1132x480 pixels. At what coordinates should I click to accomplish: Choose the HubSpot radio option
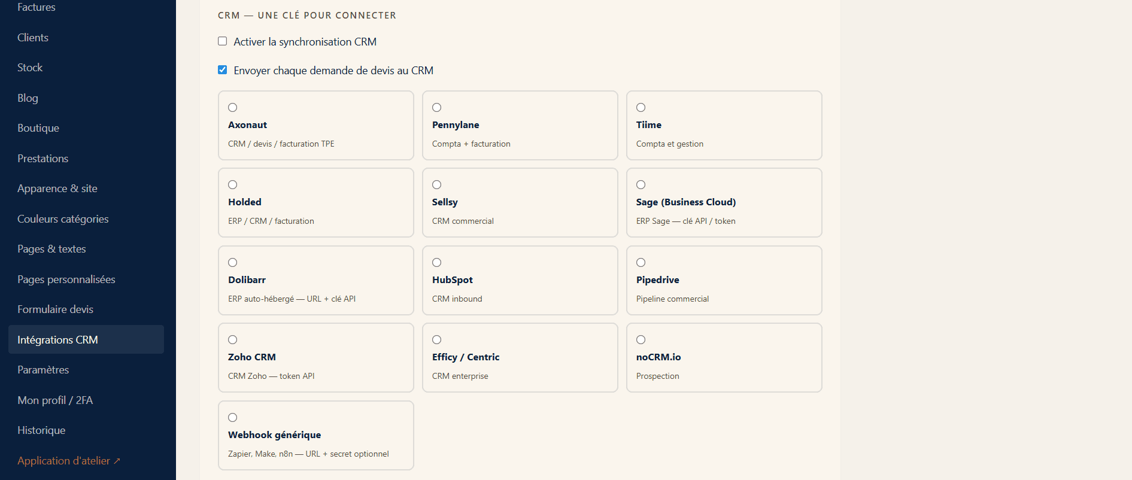pyautogui.click(x=437, y=263)
